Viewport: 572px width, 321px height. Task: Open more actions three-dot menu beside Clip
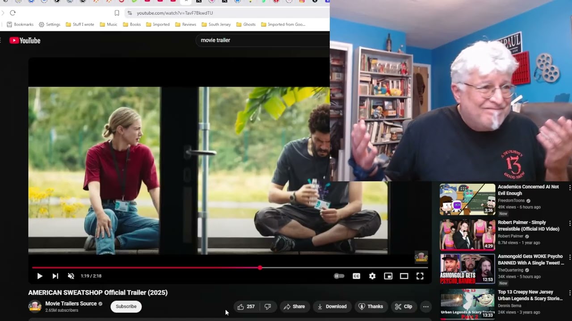pyautogui.click(x=426, y=306)
